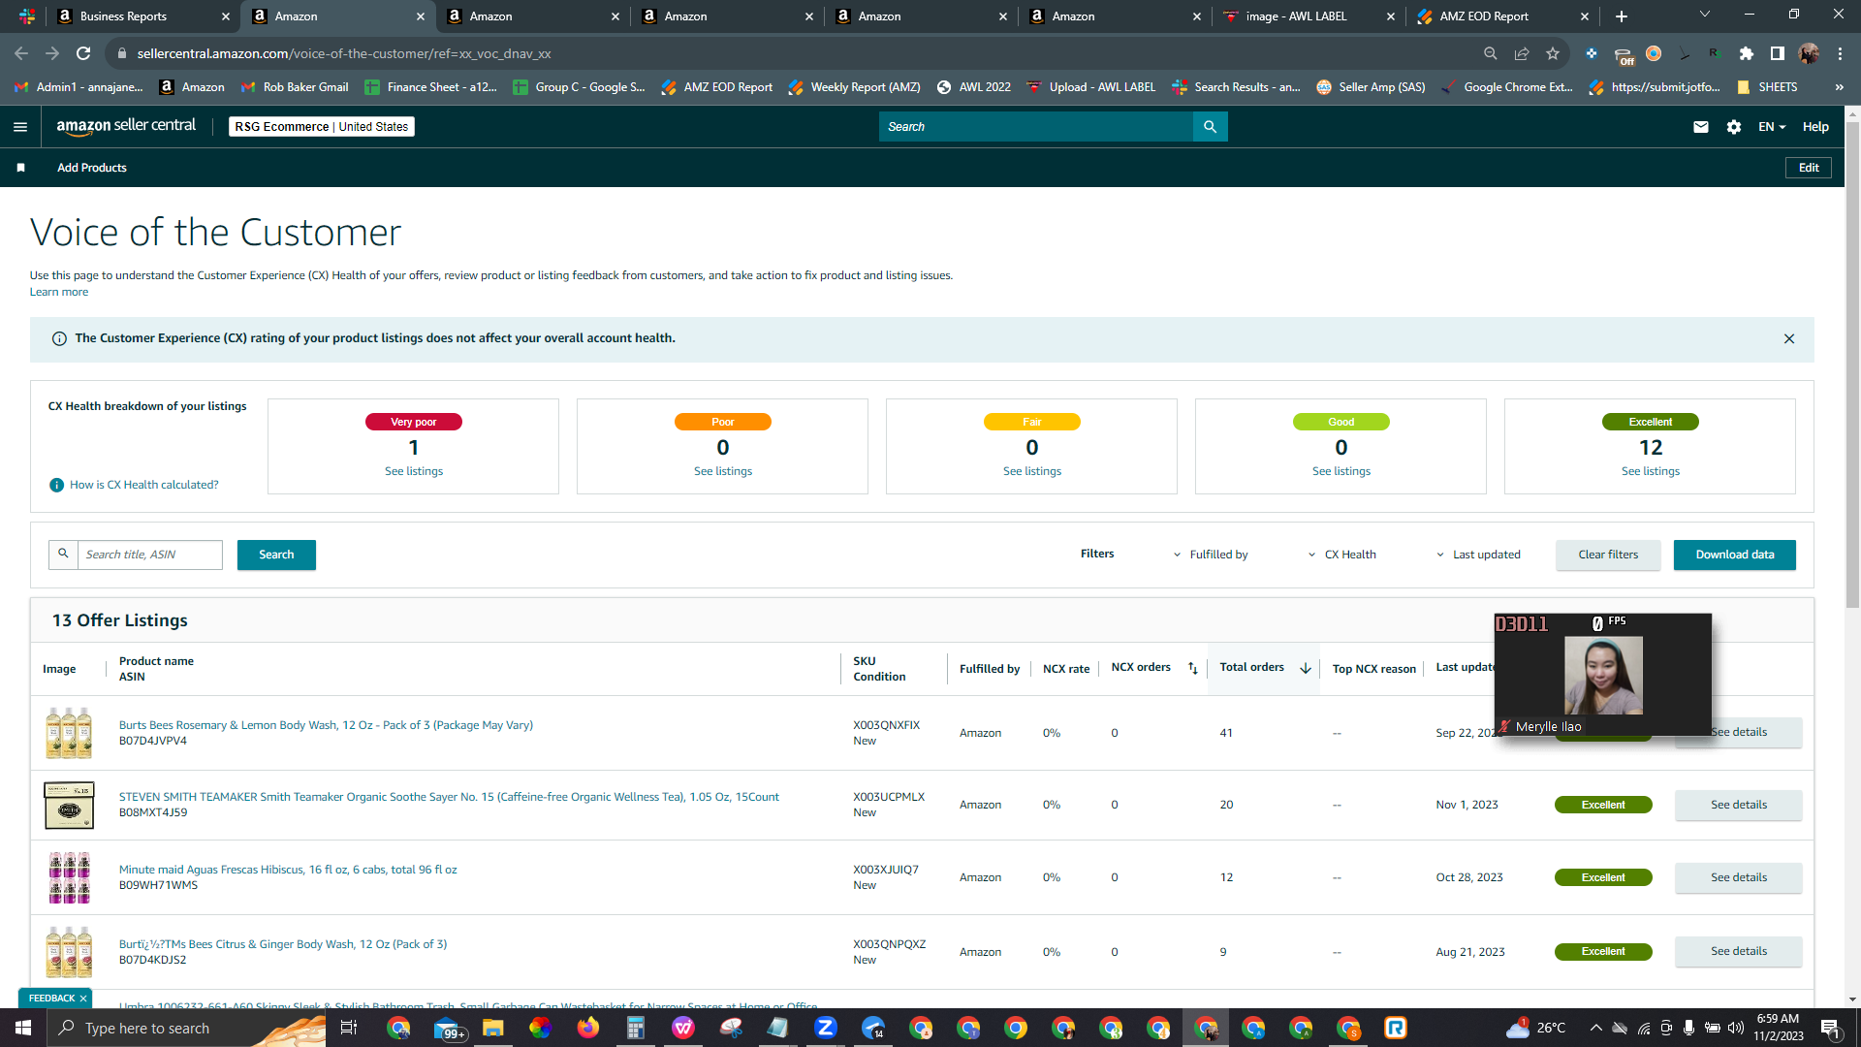Click the browser zoom magnifier icon in address bar
Screen dimensions: 1861x1047
click(x=1491, y=53)
